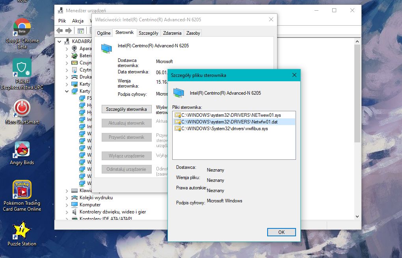The image size is (402, 258).
Task: Click the Przywróć sterownik button
Action: (x=127, y=137)
